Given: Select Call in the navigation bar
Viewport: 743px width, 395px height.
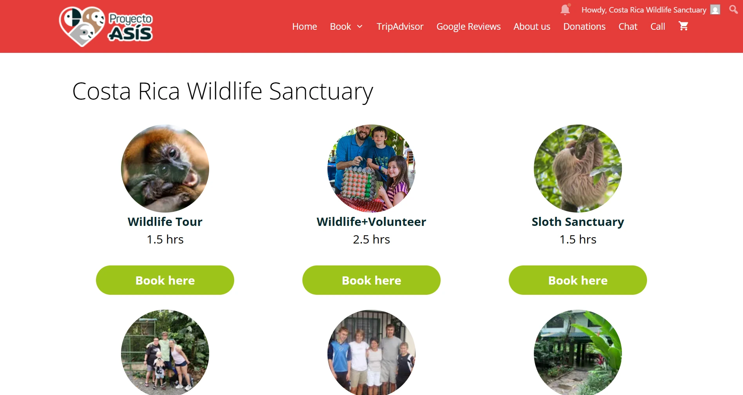Looking at the screenshot, I should (x=658, y=27).
